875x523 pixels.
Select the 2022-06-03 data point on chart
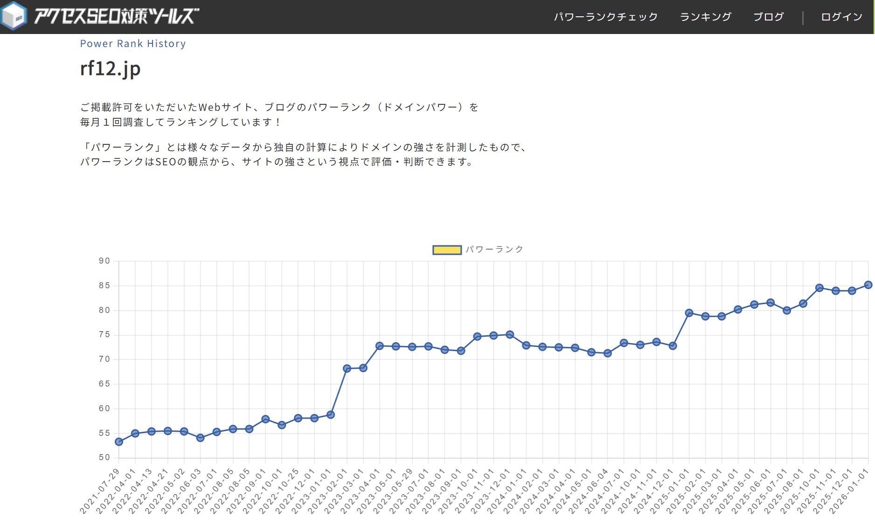[201, 438]
